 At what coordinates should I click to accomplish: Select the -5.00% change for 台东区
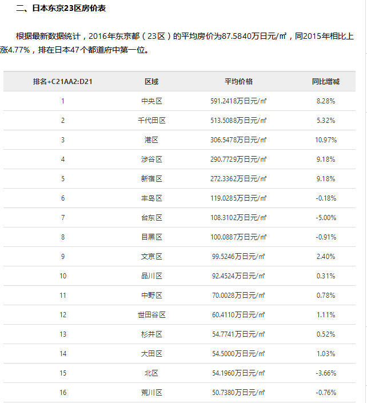click(326, 218)
